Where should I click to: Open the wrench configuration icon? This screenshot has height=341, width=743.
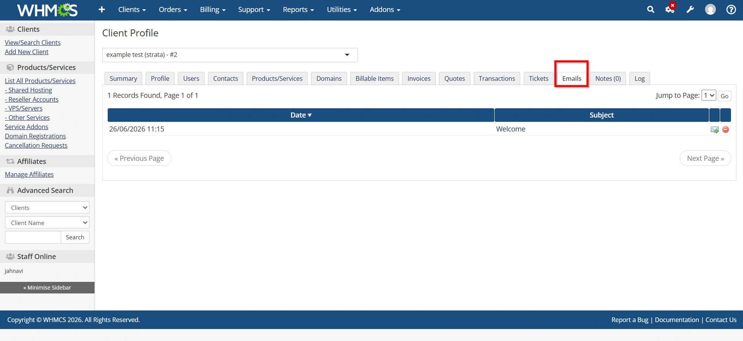tap(690, 10)
